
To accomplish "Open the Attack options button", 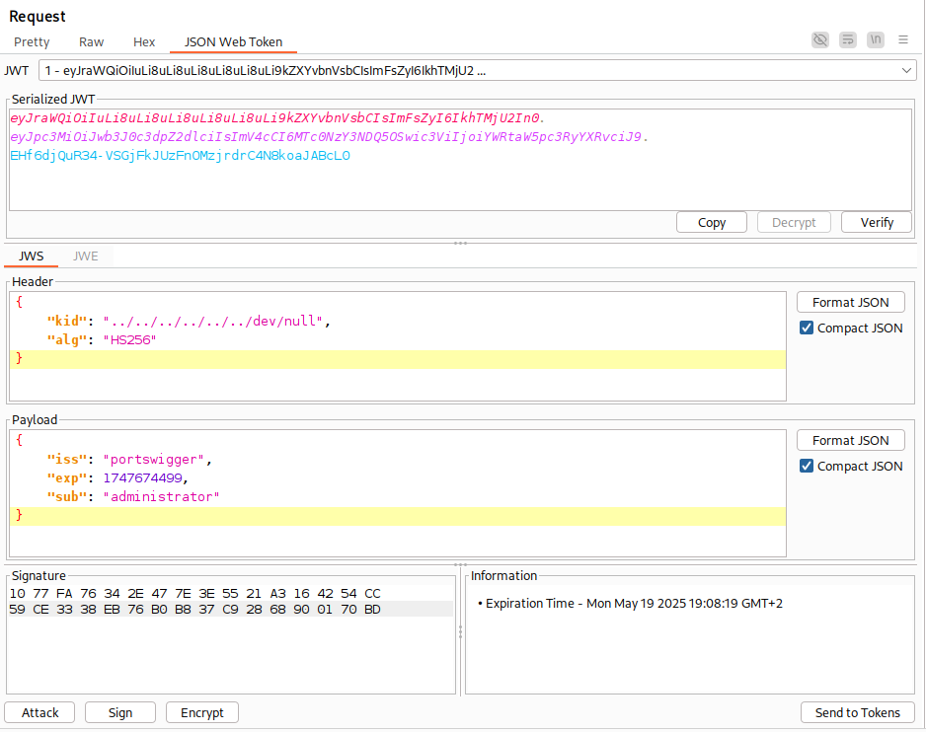I will (39, 712).
